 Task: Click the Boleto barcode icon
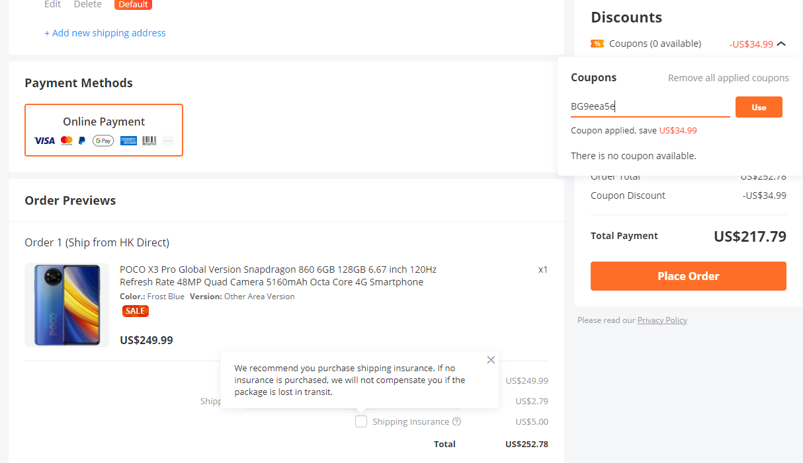tap(149, 141)
